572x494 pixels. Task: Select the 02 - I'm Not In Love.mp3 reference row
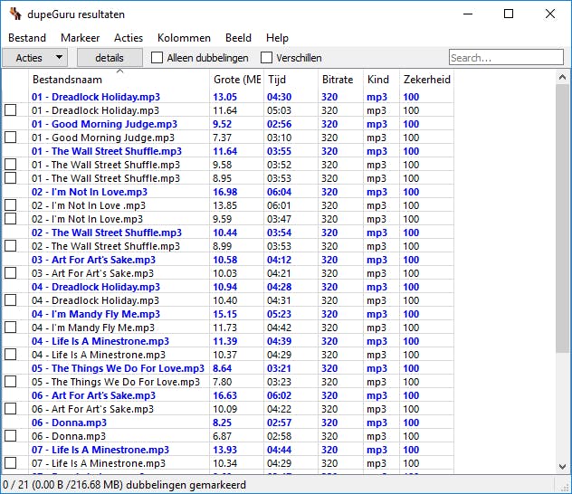point(90,192)
